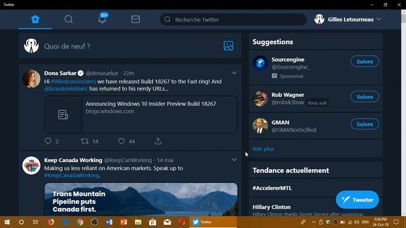Launch PowerPoint from the taskbar
The image size is (406, 228).
[x=124, y=222]
